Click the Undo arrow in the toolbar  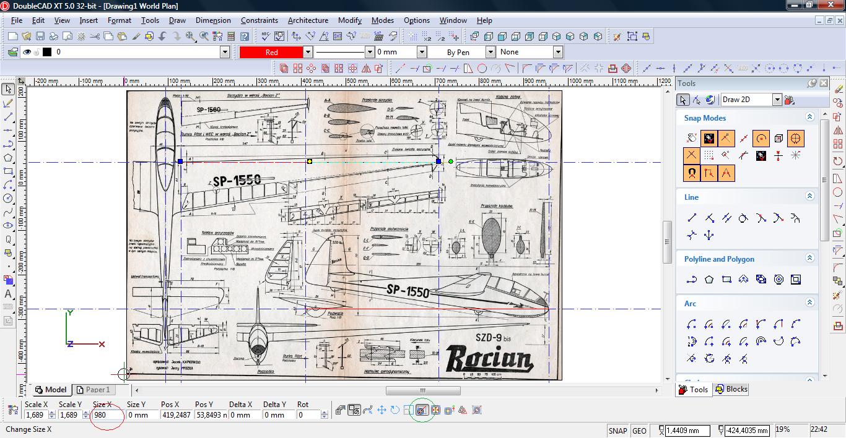pos(163,36)
